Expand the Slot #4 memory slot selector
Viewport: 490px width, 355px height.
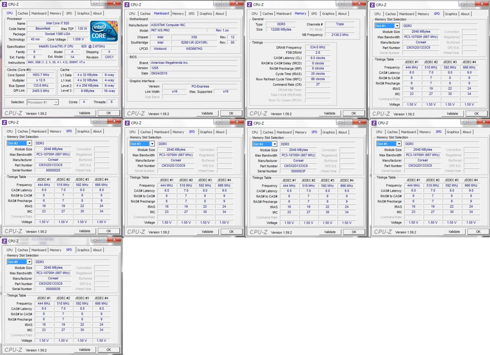(x=275, y=144)
